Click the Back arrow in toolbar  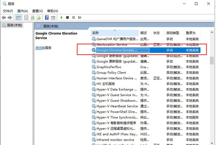click(4, 18)
